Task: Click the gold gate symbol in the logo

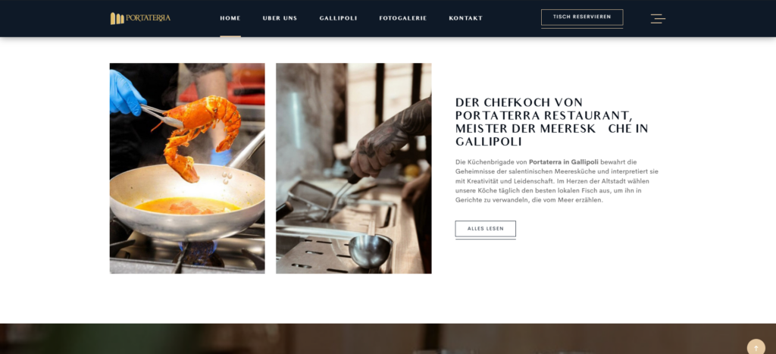Action: coord(117,18)
